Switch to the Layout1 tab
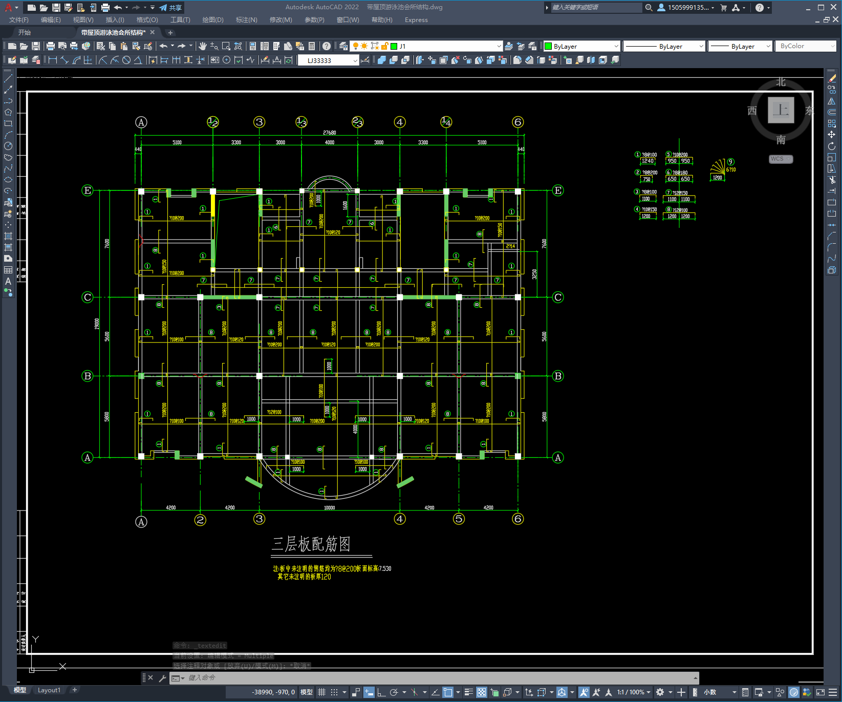Image resolution: width=842 pixels, height=702 pixels. click(x=49, y=690)
